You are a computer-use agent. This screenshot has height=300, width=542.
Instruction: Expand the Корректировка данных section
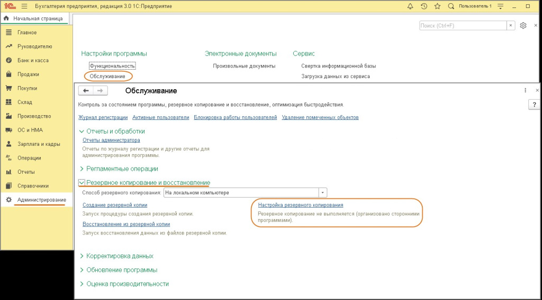click(120, 256)
